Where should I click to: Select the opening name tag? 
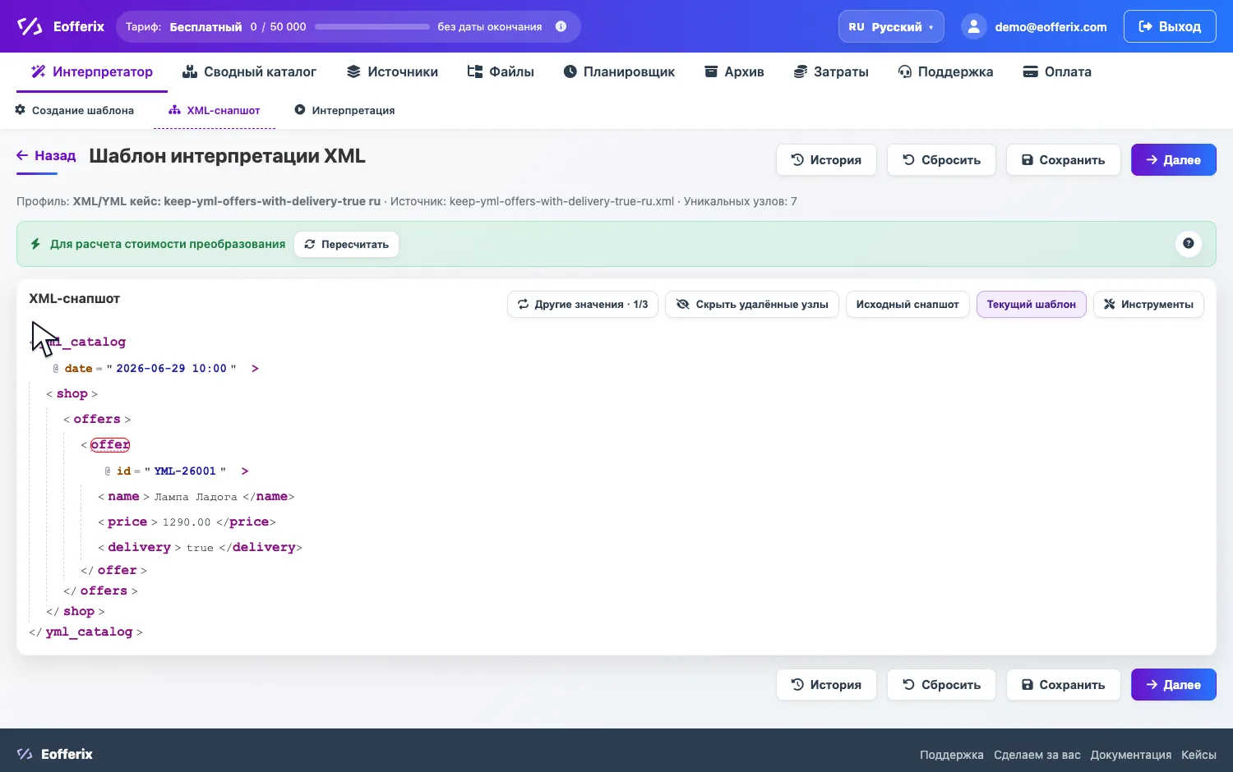[x=123, y=496]
